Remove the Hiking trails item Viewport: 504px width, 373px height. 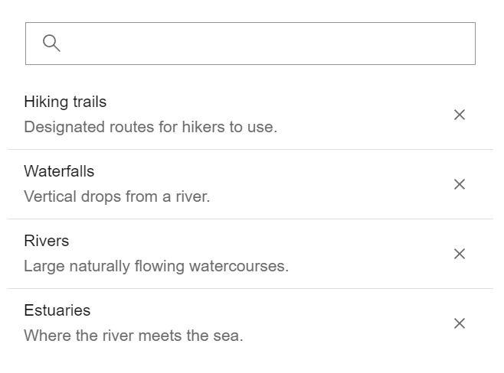(460, 115)
